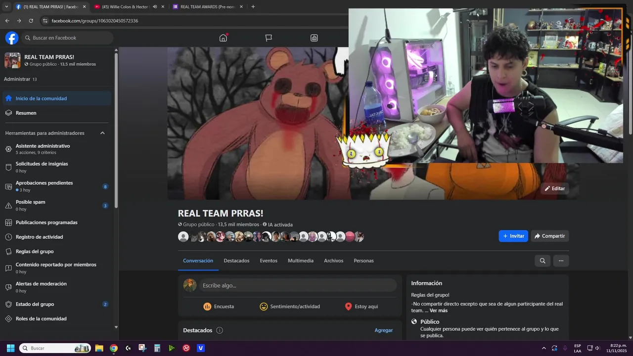Open the Facebook home icon in top navigation
The image size is (633, 356).
(x=223, y=38)
